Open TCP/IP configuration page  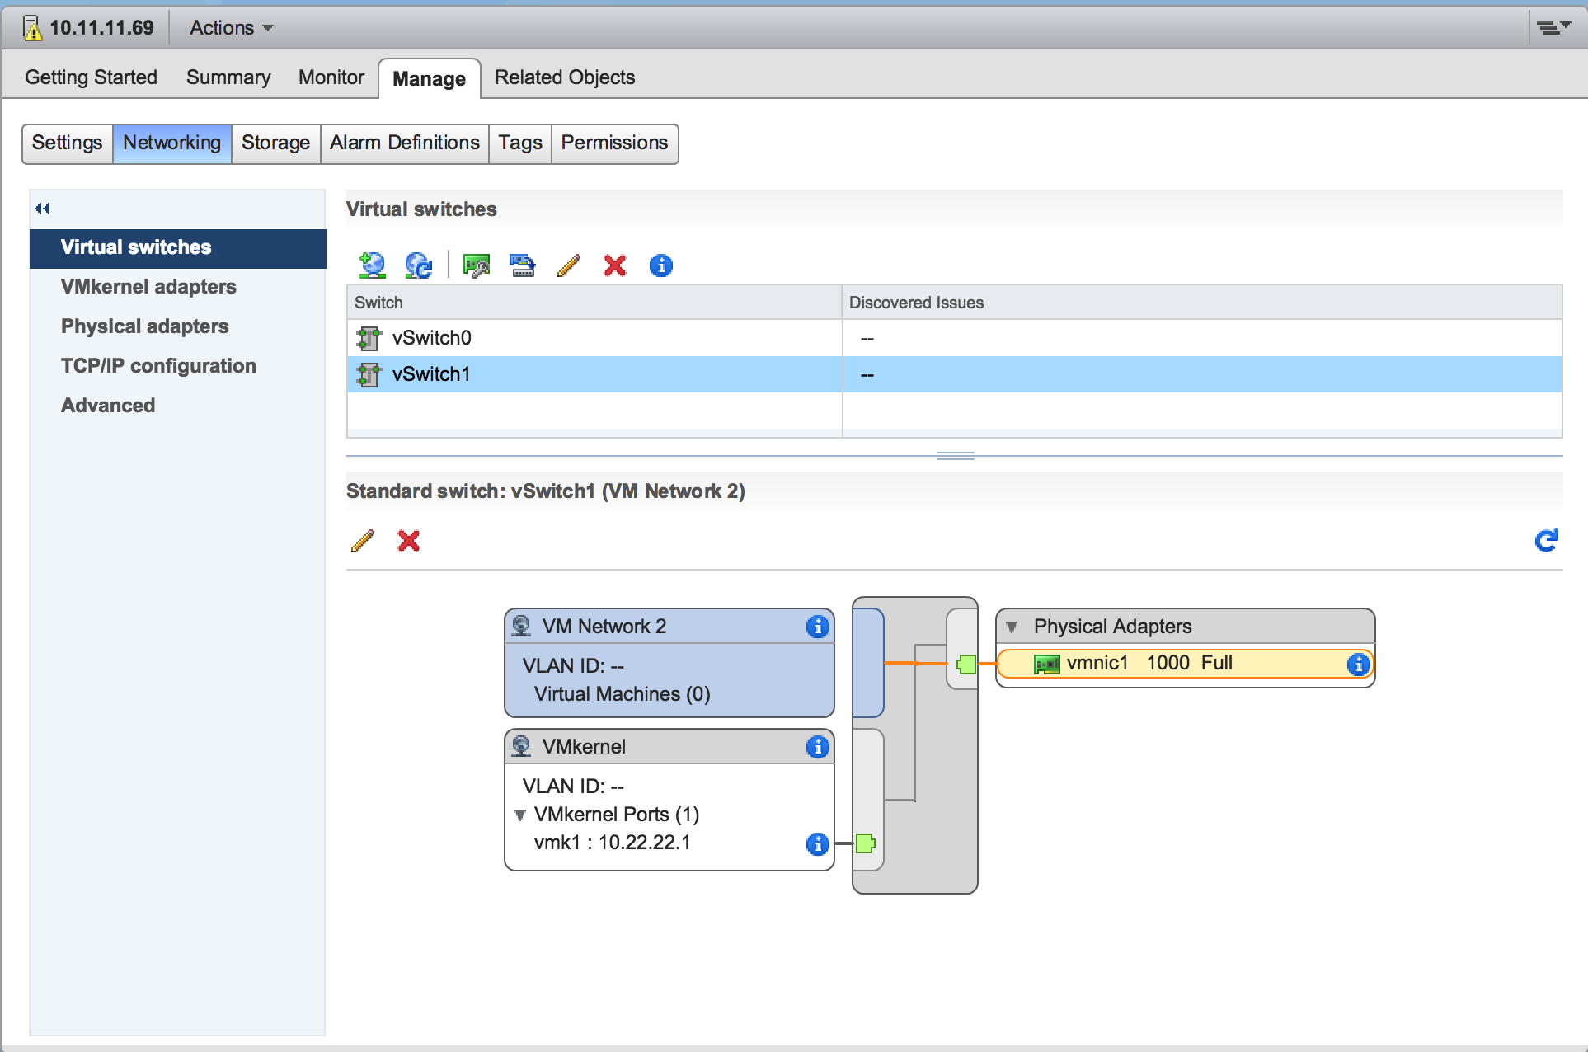click(158, 366)
